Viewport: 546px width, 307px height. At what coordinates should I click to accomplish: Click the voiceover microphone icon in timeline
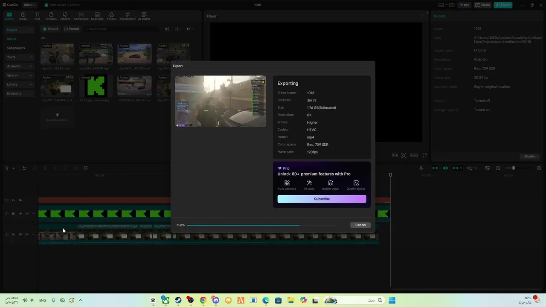421,168
